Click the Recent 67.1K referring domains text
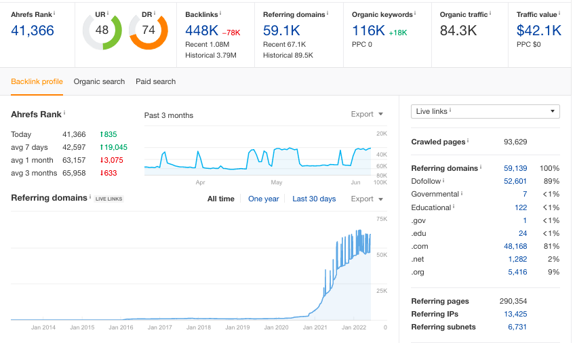 (284, 44)
